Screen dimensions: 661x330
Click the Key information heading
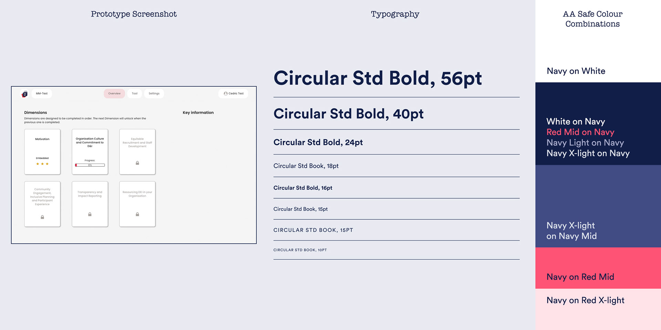click(x=198, y=112)
